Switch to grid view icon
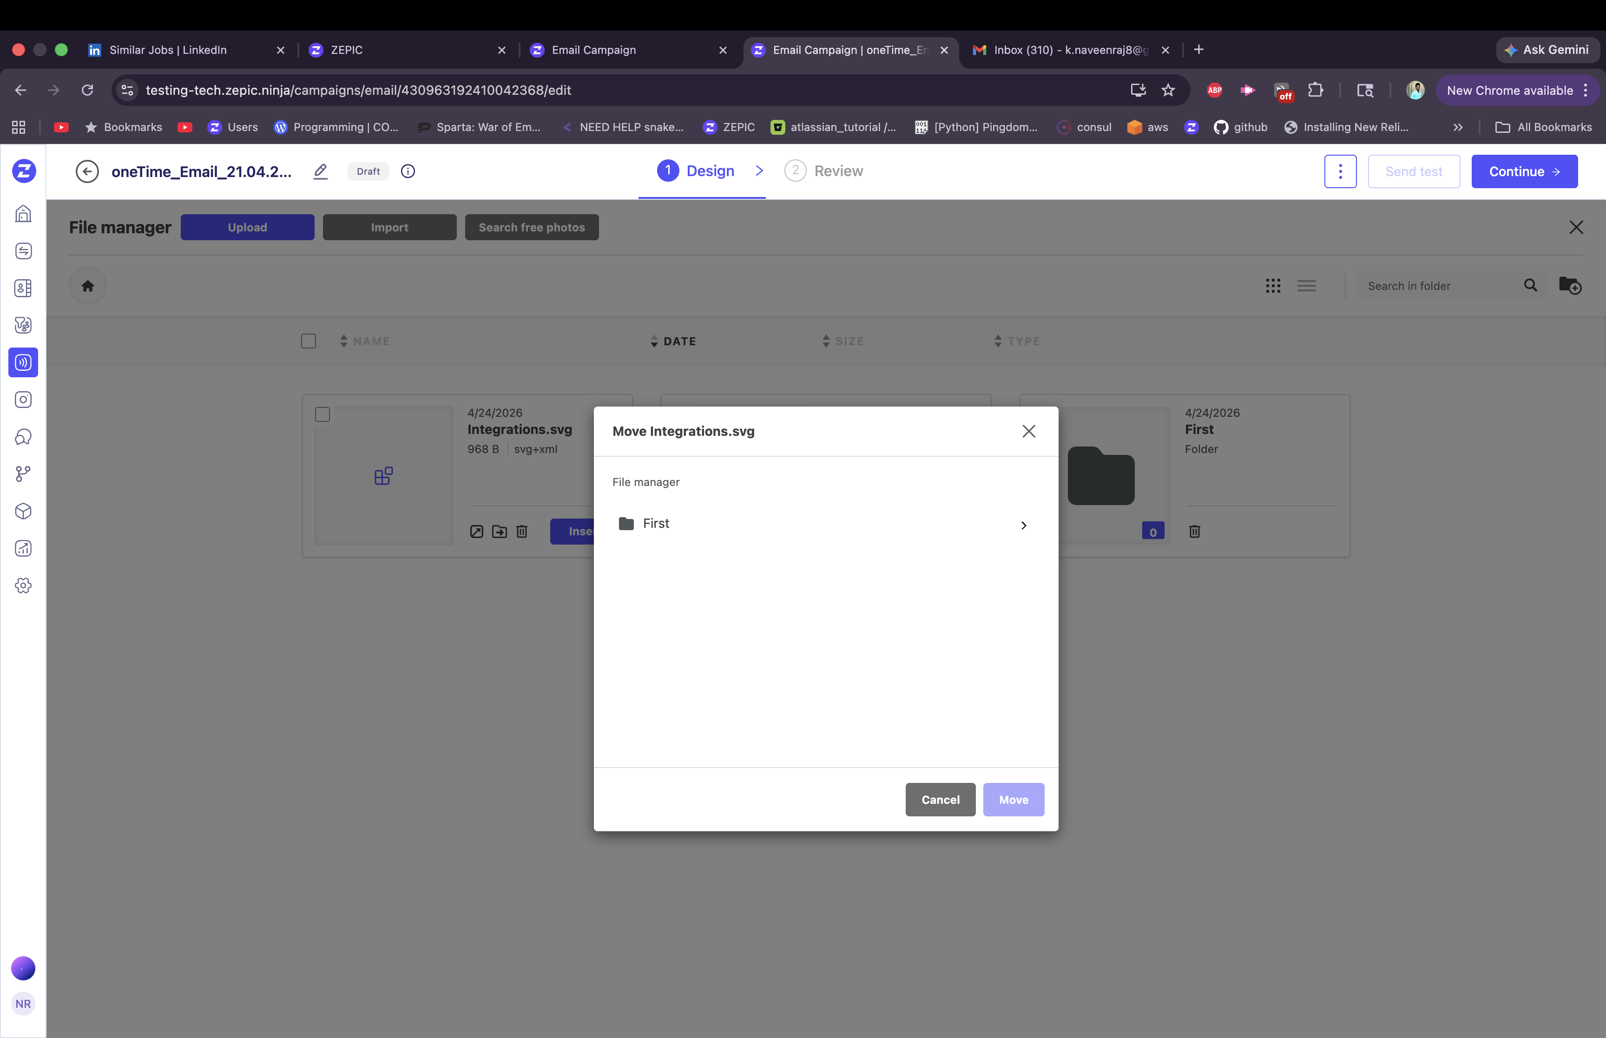This screenshot has height=1038, width=1606. pyautogui.click(x=1272, y=286)
